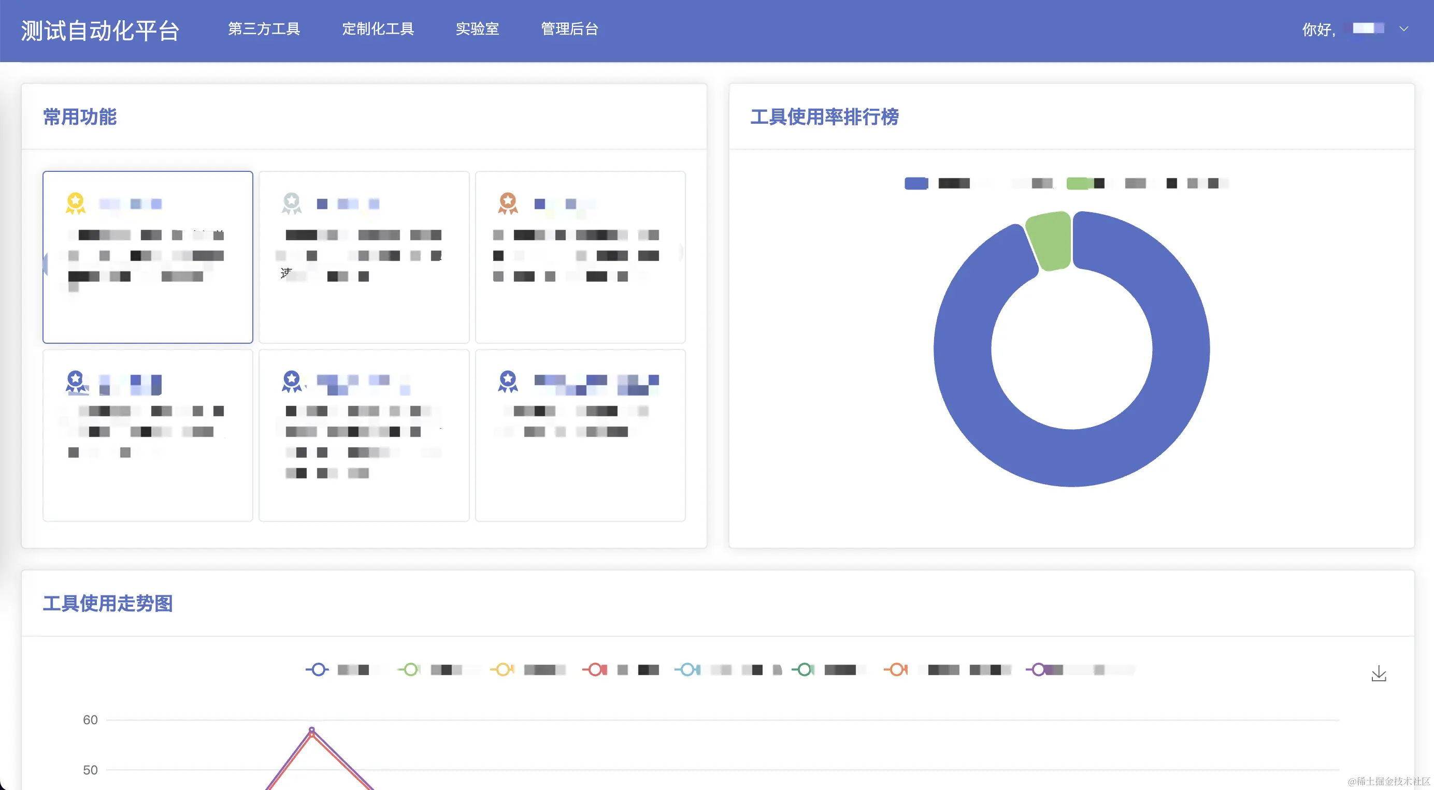
Task: Click the 你好 user greeting
Action: click(1318, 30)
